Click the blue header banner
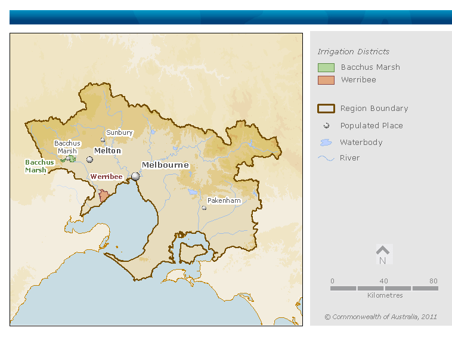The image size is (452, 340). pyautogui.click(x=231, y=17)
